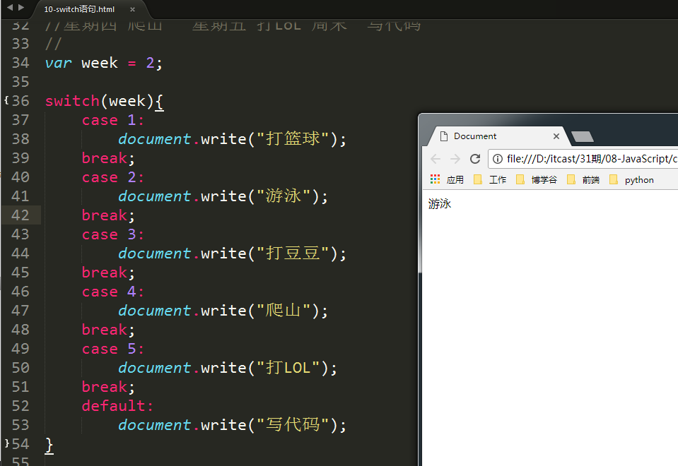The image size is (678, 466).
Task: Reload the browser page
Action: click(x=475, y=159)
